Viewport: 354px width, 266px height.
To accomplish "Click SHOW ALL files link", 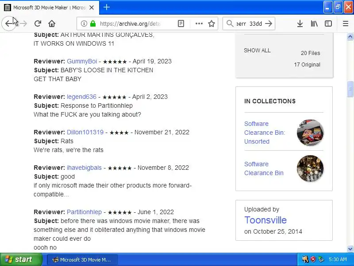I will tap(257, 51).
